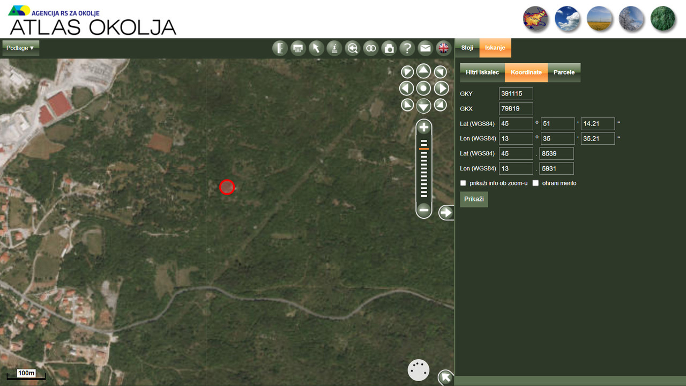
Task: Go back to previous zoom view
Action: pyautogui.click(x=352, y=48)
